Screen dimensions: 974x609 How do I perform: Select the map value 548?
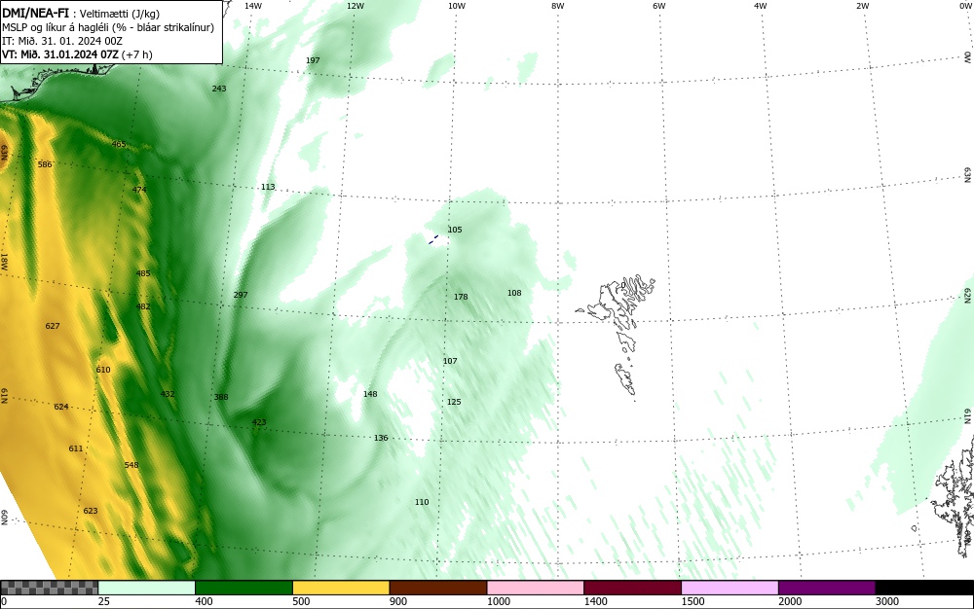coord(131,465)
